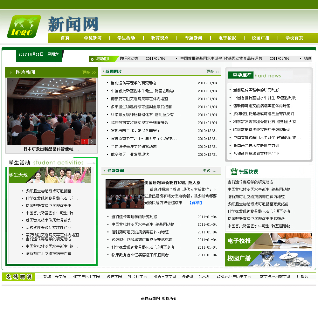Open 我国激光技术位居世界前列 in student activities
Image resolution: width=318 pixels, height=310 pixels.
coord(48,220)
